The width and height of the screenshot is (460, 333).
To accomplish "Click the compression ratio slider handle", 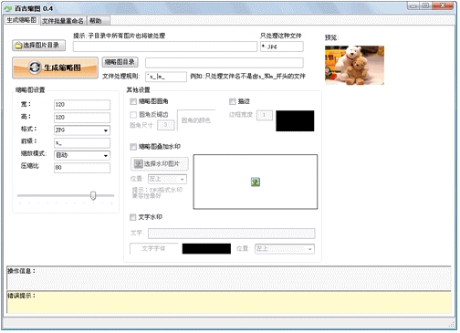I will 93,195.
